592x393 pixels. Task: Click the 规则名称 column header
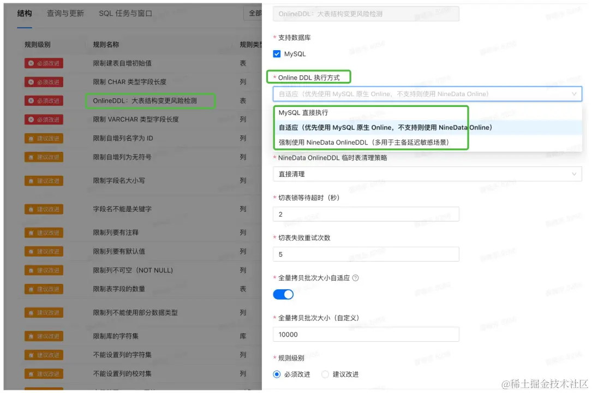(106, 45)
